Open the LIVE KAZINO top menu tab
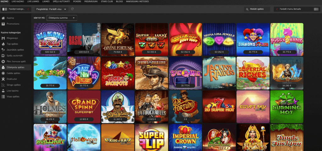The width and height of the screenshot is (322, 151). click(18, 2)
